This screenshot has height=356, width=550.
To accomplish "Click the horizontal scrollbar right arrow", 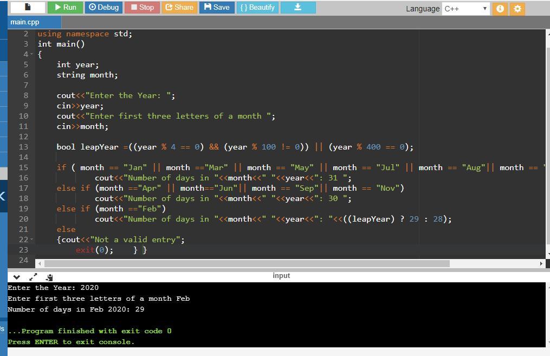I will click(x=540, y=263).
